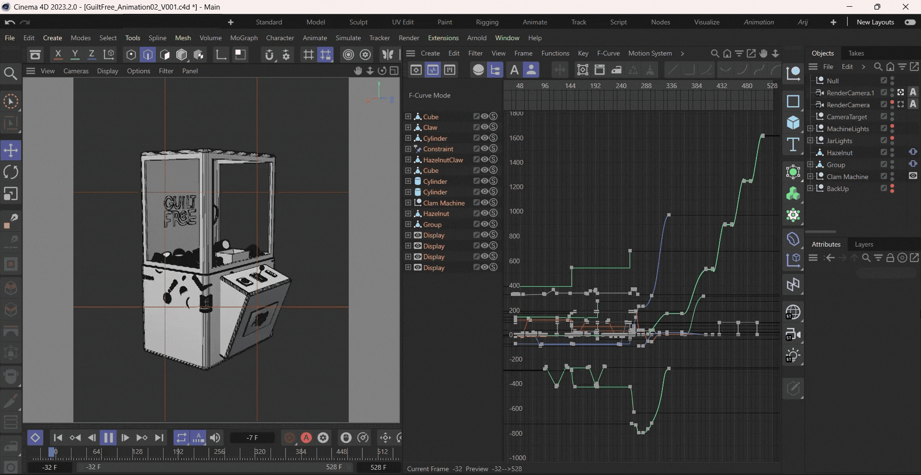Toggle autokeying red A button
The height and width of the screenshot is (475, 921).
(x=306, y=438)
